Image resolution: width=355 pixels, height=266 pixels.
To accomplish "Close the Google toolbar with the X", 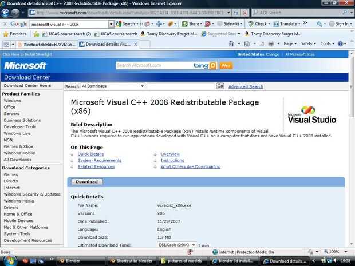I will coord(5,24).
